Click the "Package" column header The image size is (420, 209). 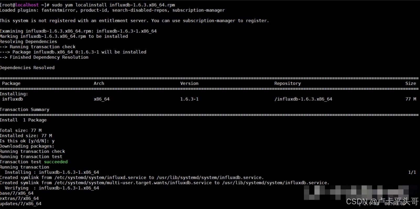[x=11, y=83]
